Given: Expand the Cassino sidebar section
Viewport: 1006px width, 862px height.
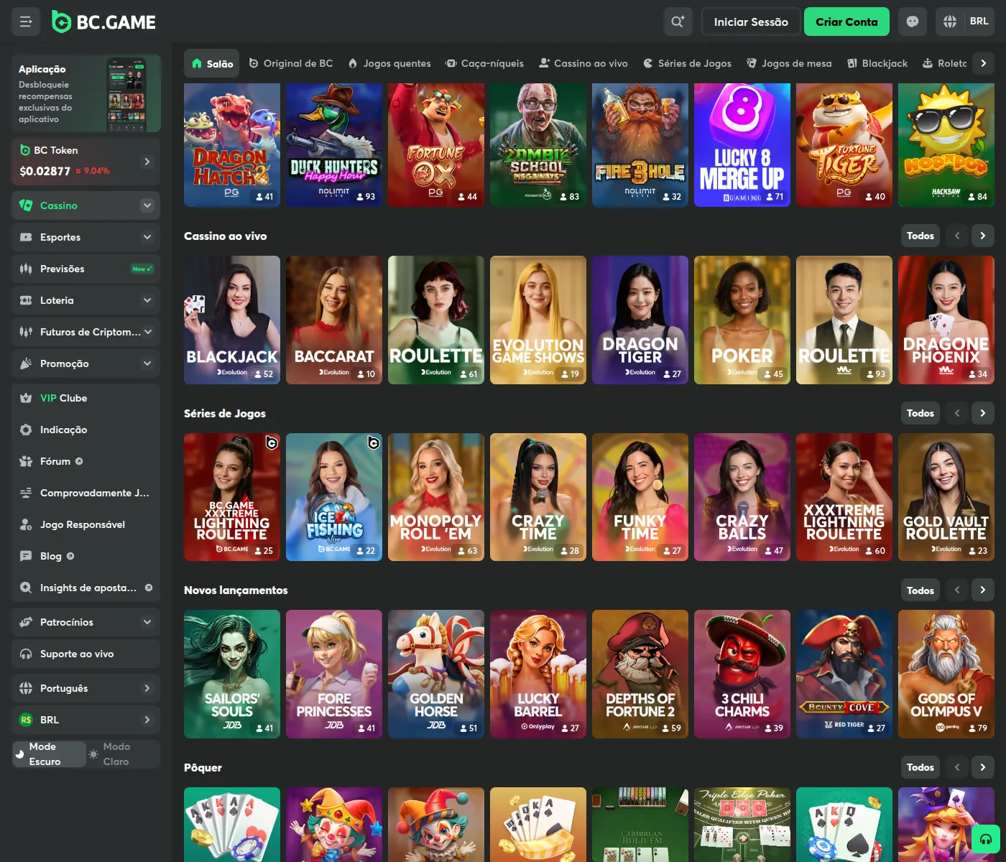Looking at the screenshot, I should pos(147,205).
